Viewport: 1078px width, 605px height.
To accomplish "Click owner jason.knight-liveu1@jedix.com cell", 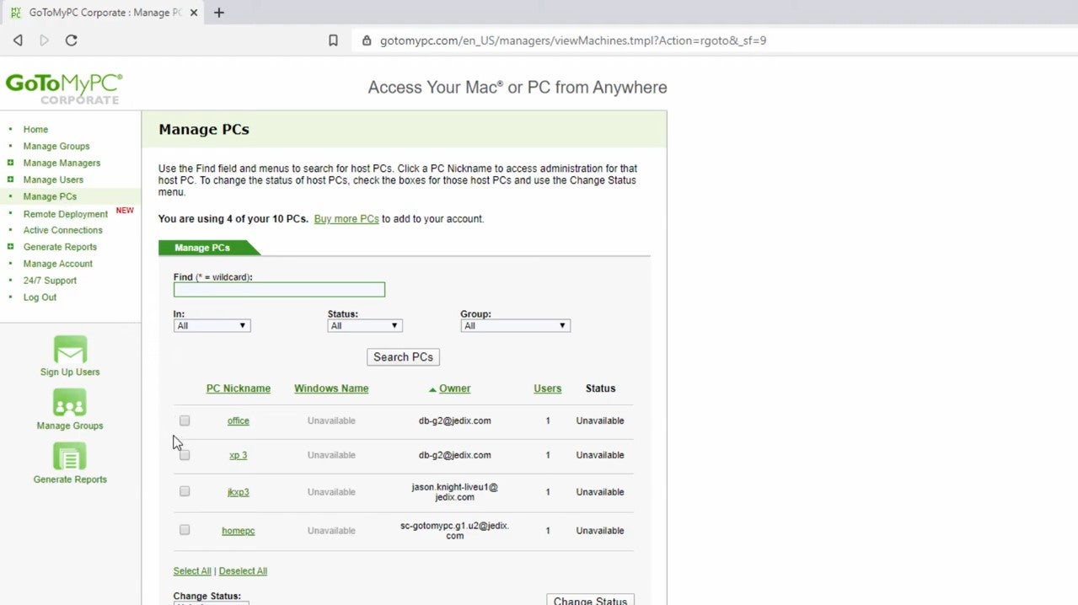I will pos(455,492).
